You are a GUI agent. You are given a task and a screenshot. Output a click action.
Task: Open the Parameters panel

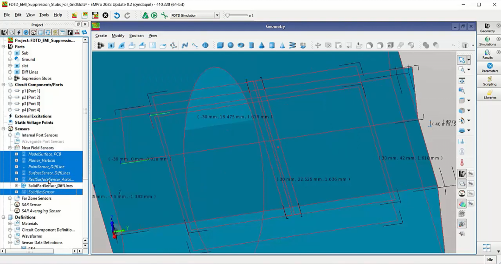click(489, 68)
